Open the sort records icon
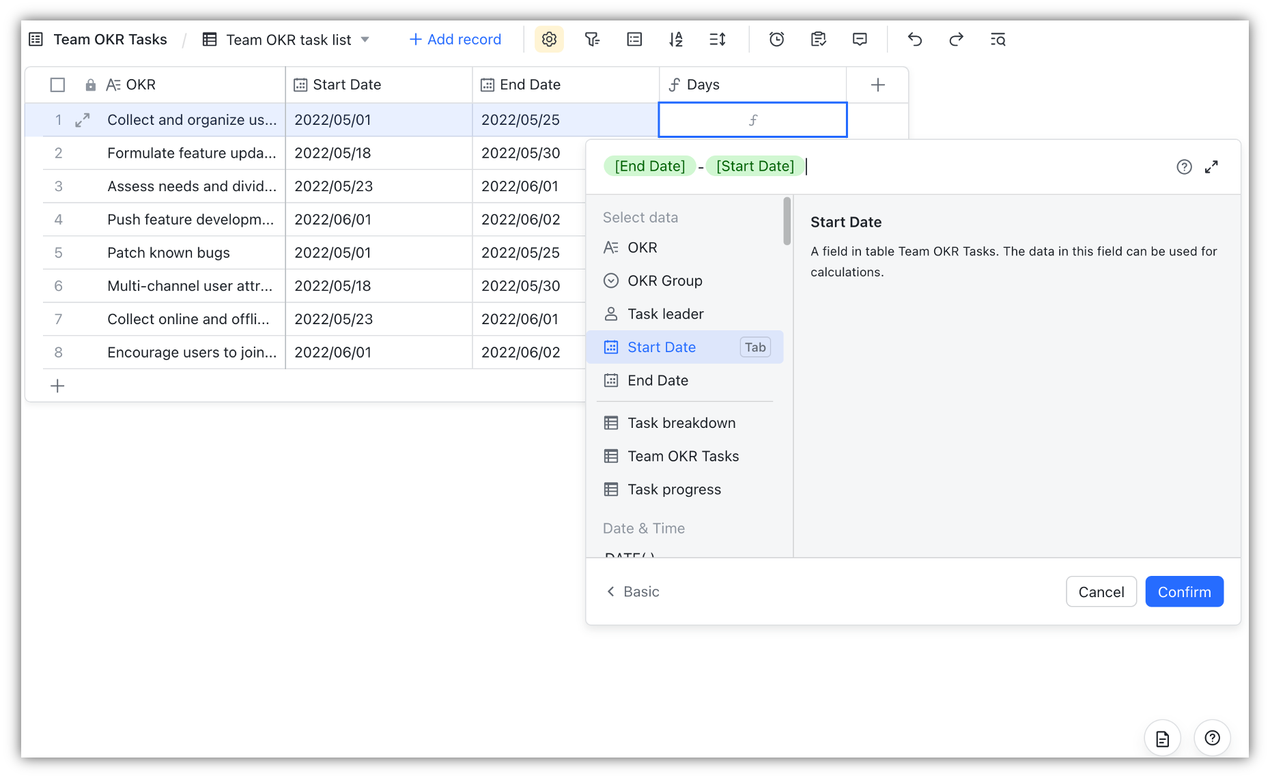The width and height of the screenshot is (1270, 778). click(675, 40)
